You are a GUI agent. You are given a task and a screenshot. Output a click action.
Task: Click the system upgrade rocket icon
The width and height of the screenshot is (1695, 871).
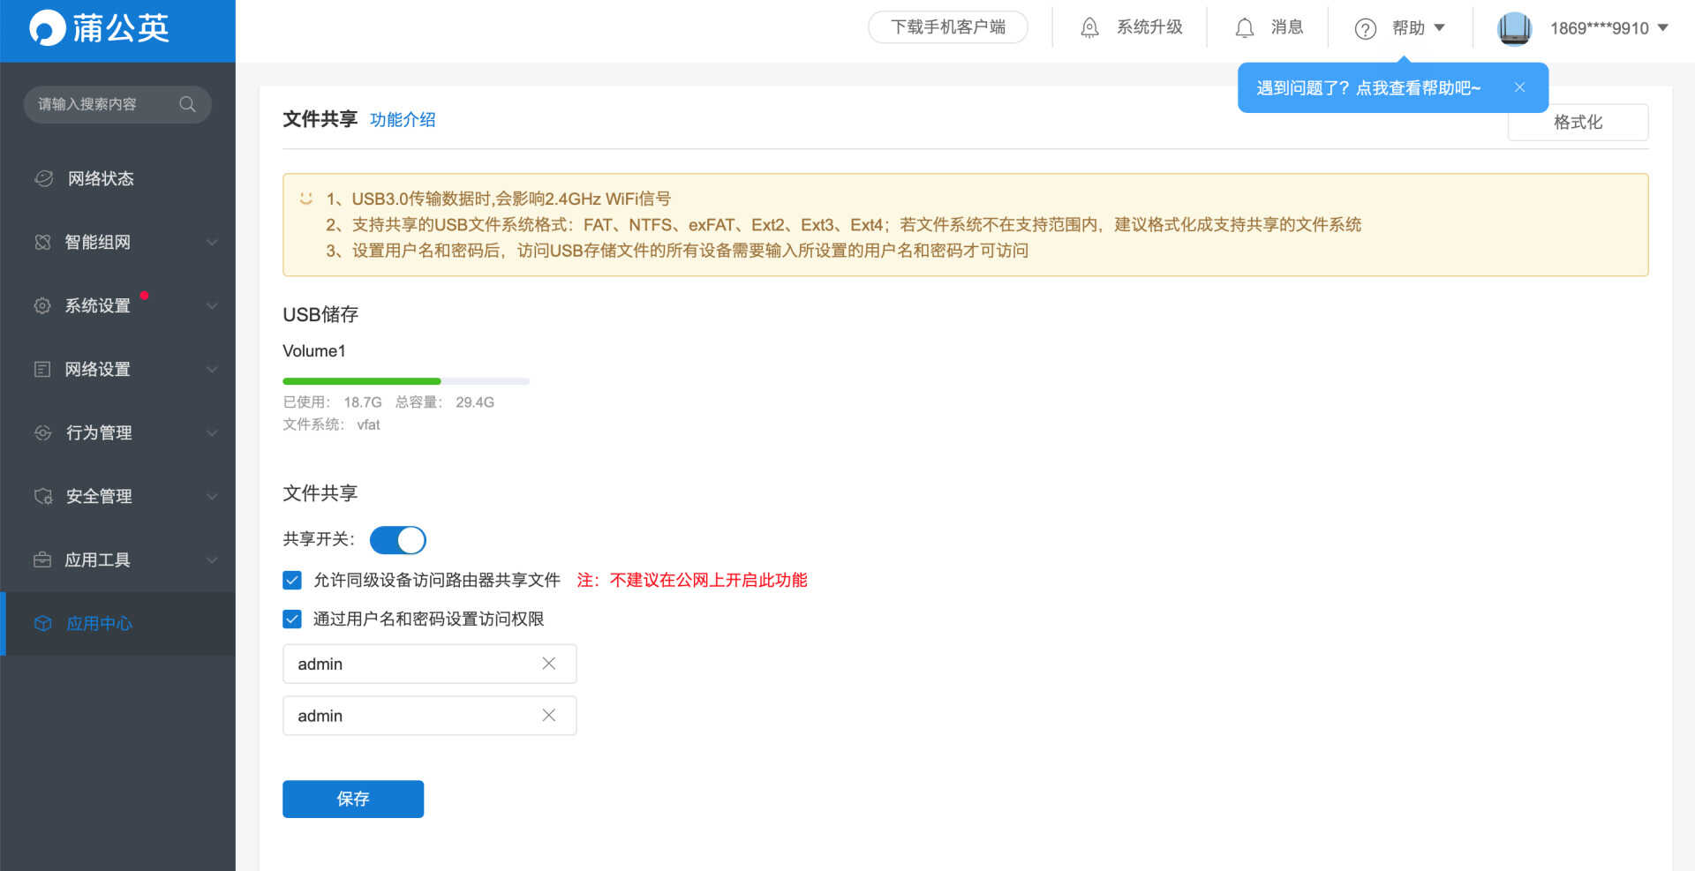pos(1090,28)
